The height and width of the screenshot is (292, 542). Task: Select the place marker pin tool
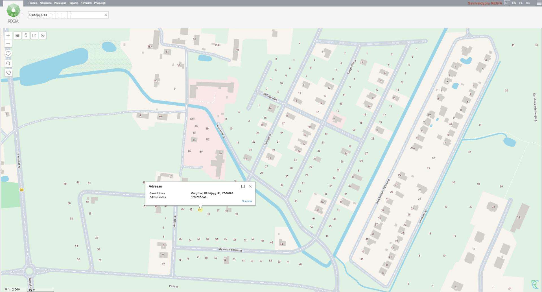pos(26,36)
